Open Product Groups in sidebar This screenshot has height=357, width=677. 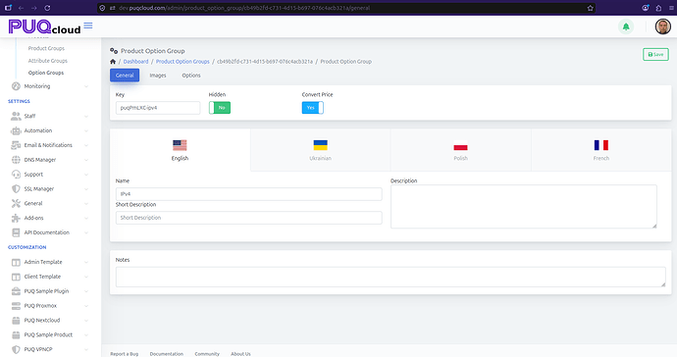point(46,48)
